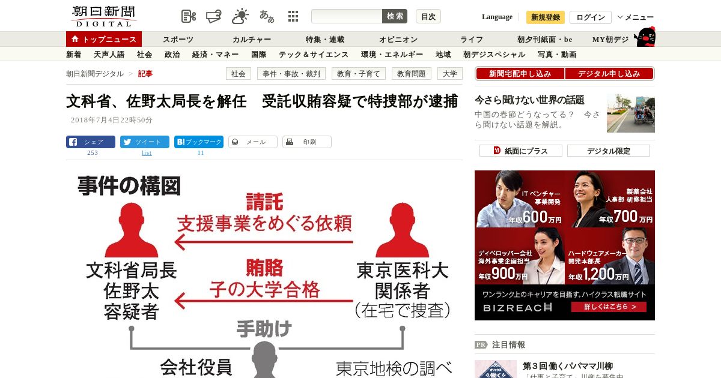Select the 朝夕刊紙面・be tab
Viewport: 721px width, 378px height.
pyautogui.click(x=545, y=40)
